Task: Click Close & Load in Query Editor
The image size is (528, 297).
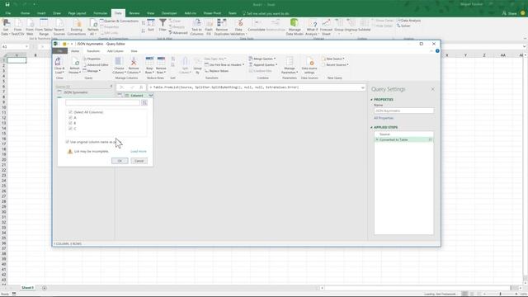Action: 59,65
